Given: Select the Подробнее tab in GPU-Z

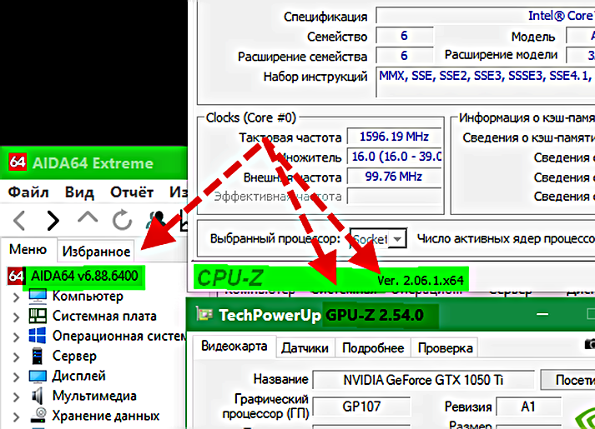Looking at the screenshot, I should [373, 348].
